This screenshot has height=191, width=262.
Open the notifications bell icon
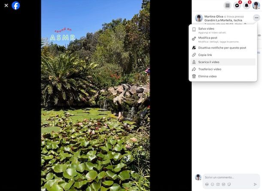[247, 6]
